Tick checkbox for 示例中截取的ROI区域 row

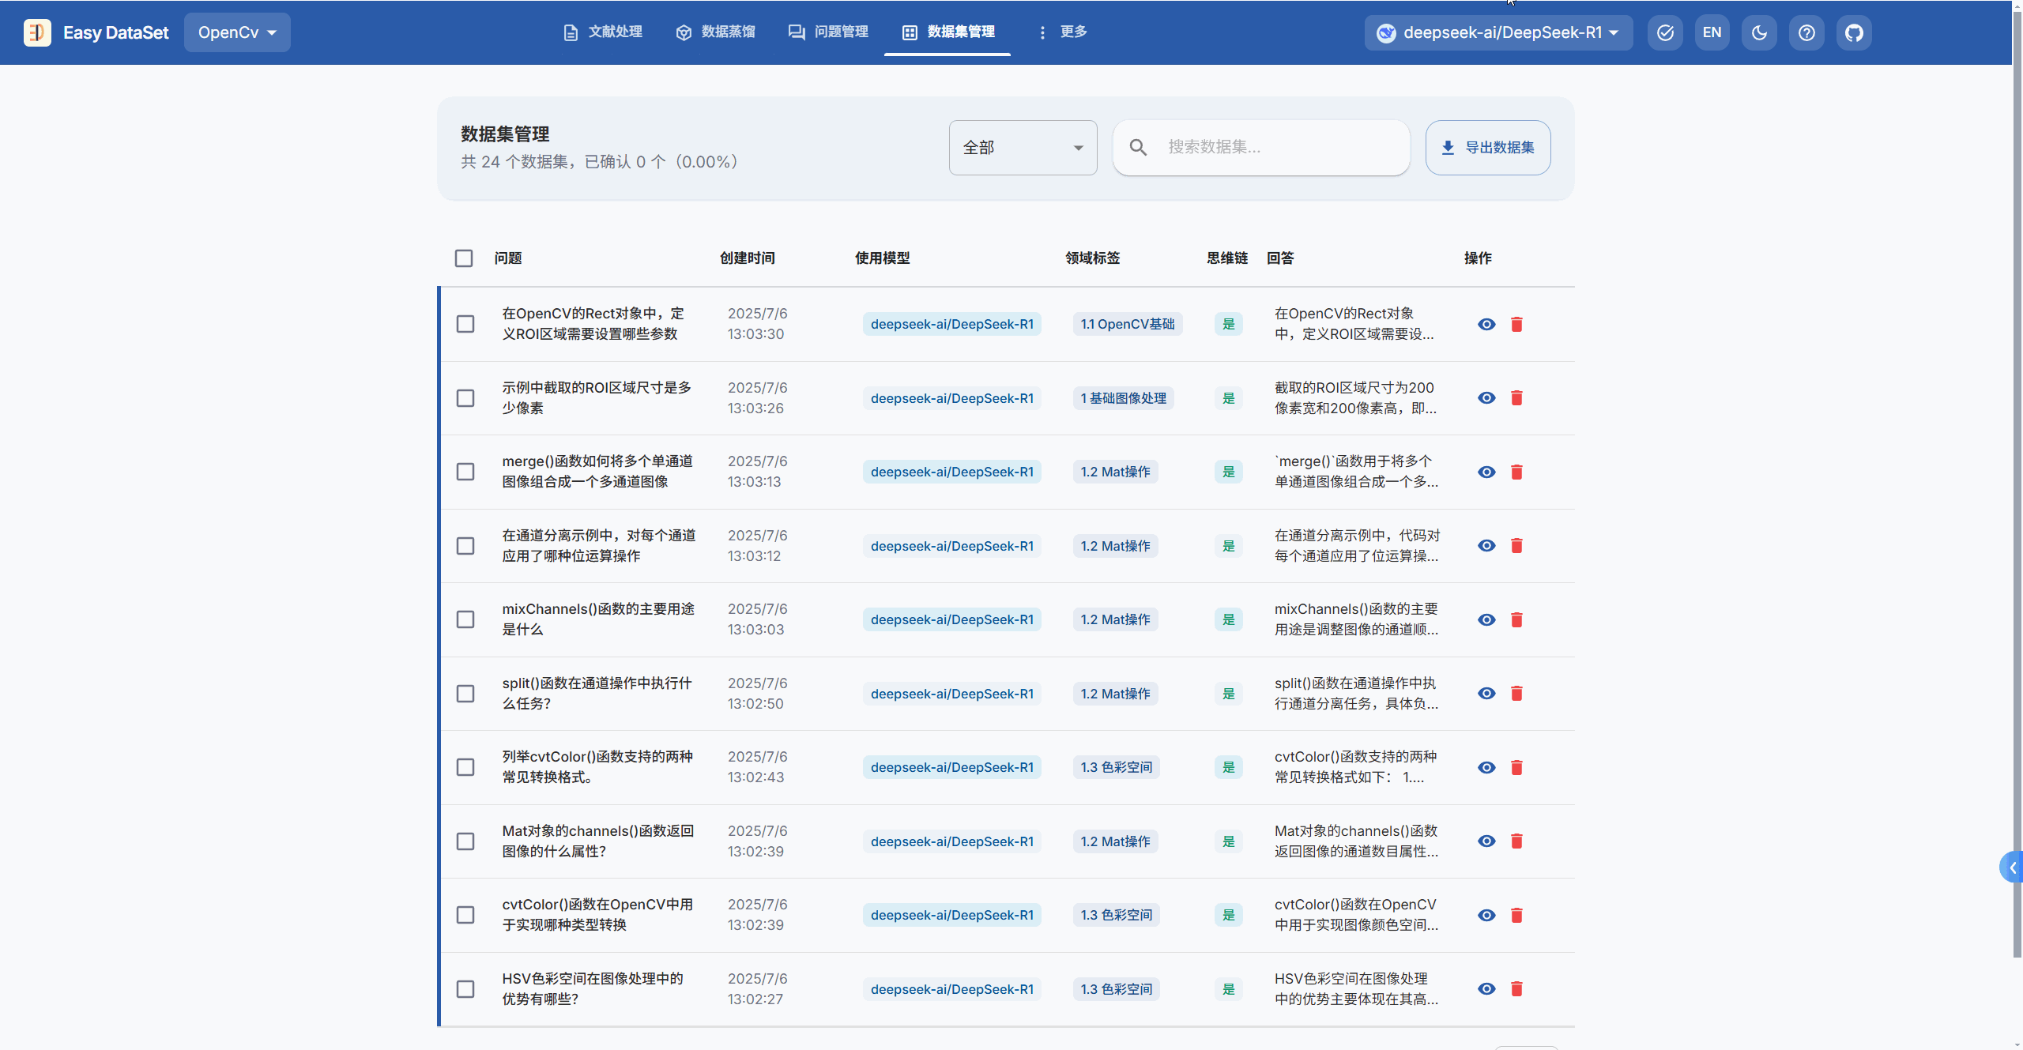tap(465, 398)
